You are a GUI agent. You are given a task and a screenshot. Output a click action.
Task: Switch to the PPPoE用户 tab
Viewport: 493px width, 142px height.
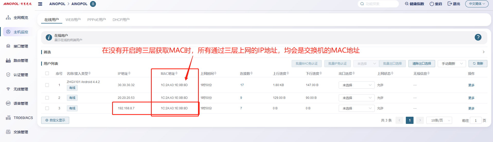tap(96, 20)
